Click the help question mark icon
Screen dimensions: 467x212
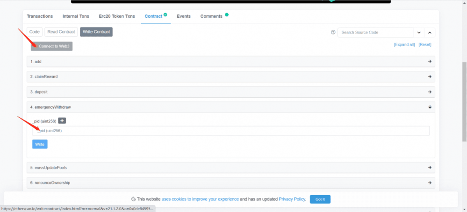[333, 32]
